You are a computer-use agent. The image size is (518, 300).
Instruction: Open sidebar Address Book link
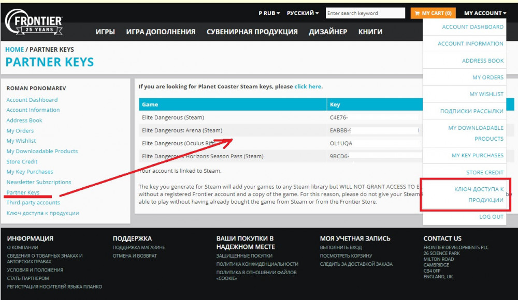point(24,121)
